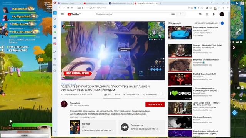Open Samaya Shamanic Elixir video thumbnail
The height and width of the screenshot is (138, 246).
pyautogui.click(x=180, y=51)
